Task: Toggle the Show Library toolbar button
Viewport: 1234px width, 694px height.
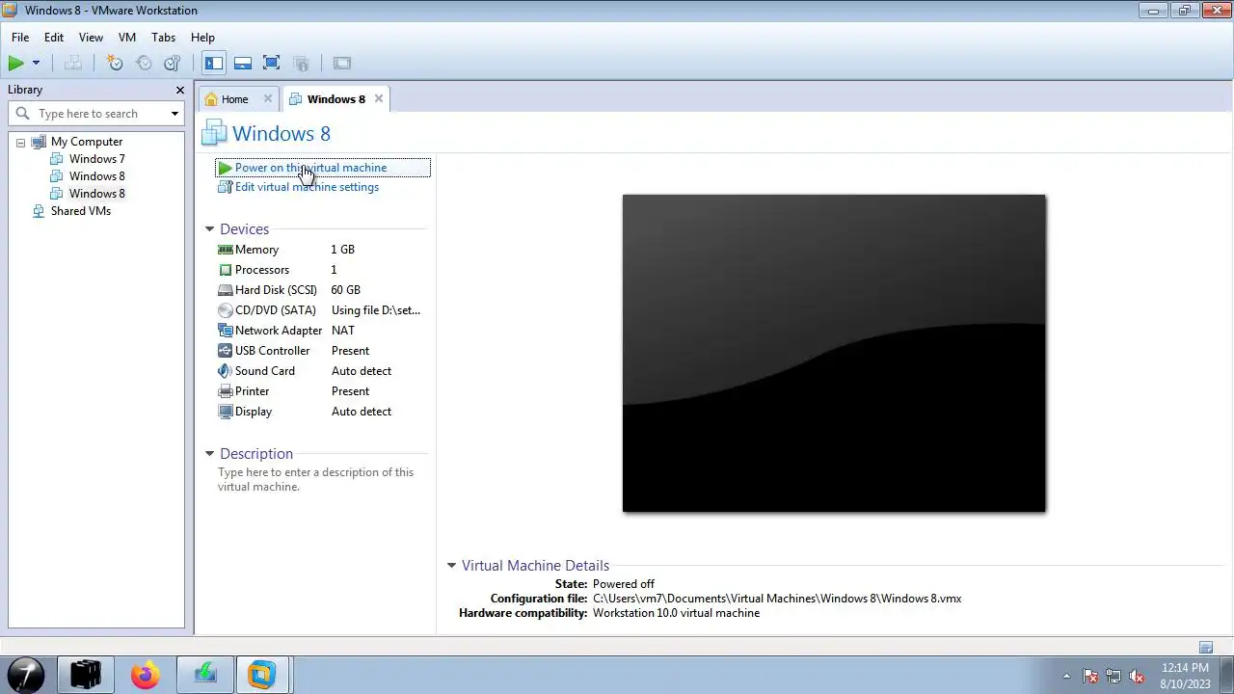Action: 214,64
